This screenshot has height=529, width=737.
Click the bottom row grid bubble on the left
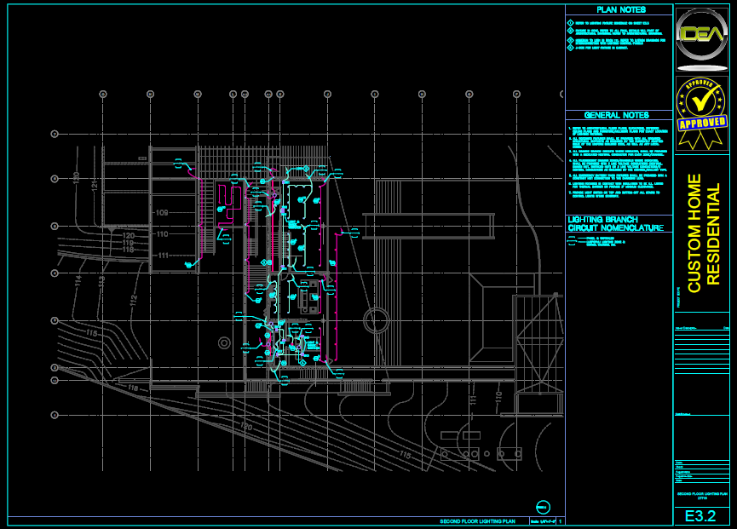pyautogui.click(x=55, y=414)
